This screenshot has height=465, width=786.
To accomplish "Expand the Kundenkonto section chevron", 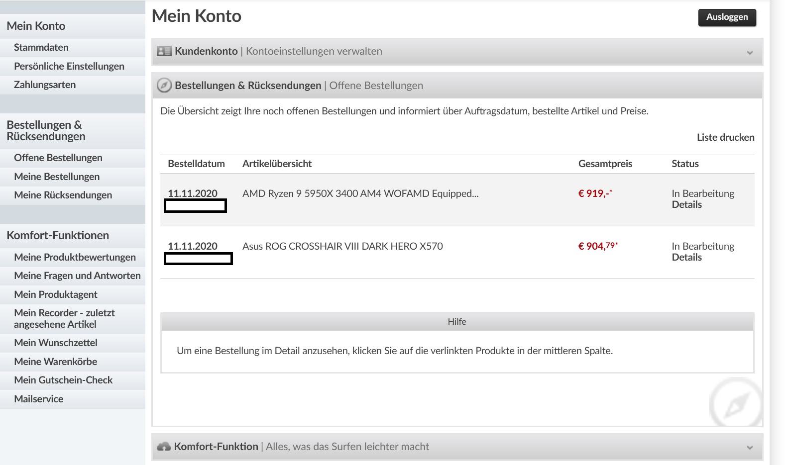I will click(x=750, y=52).
